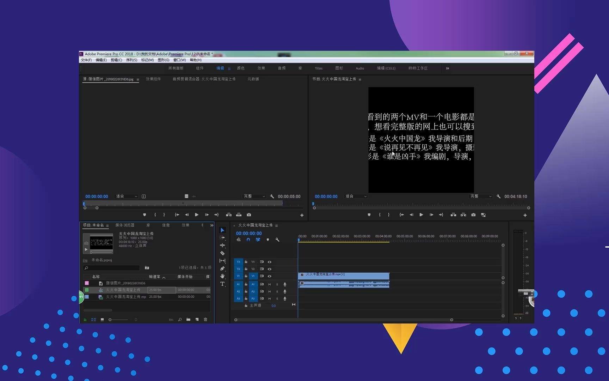Open Program monitor panel menu
This screenshot has height=381, width=609.
(360, 79)
